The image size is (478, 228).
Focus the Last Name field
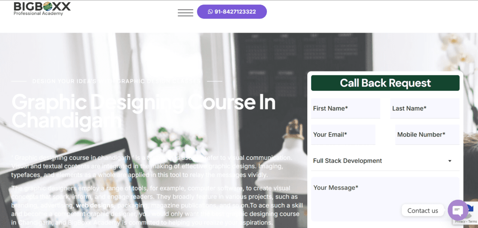(425, 108)
